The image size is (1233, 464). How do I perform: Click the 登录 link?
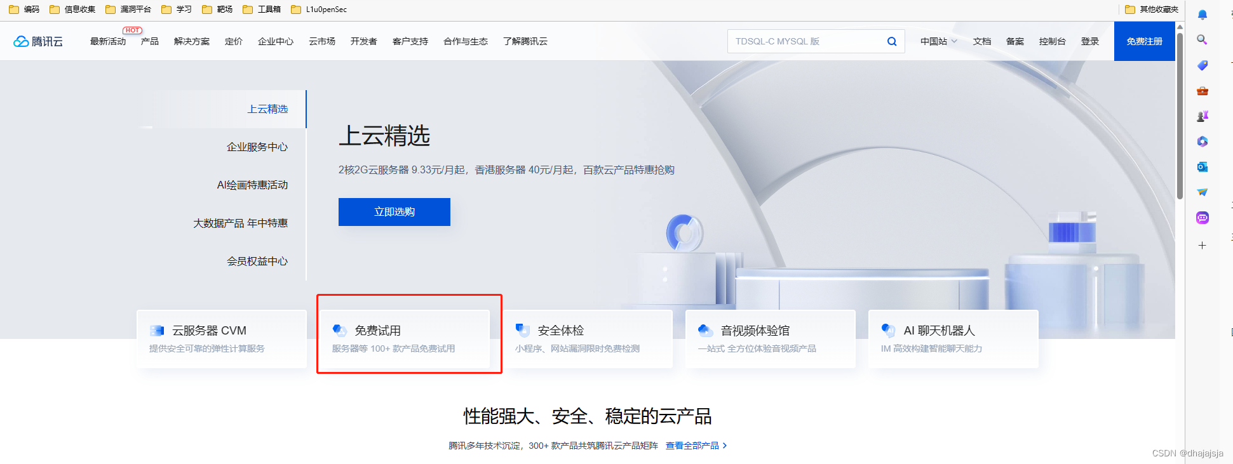point(1090,41)
